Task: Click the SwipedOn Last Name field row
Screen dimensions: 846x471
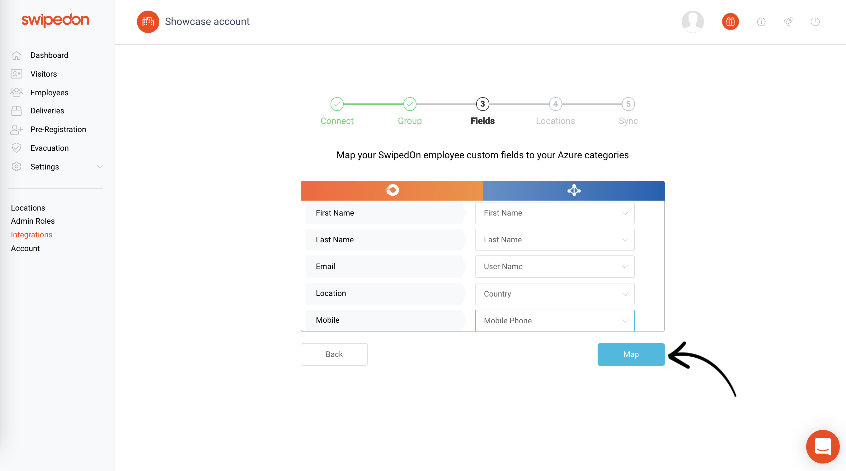Action: click(386, 240)
